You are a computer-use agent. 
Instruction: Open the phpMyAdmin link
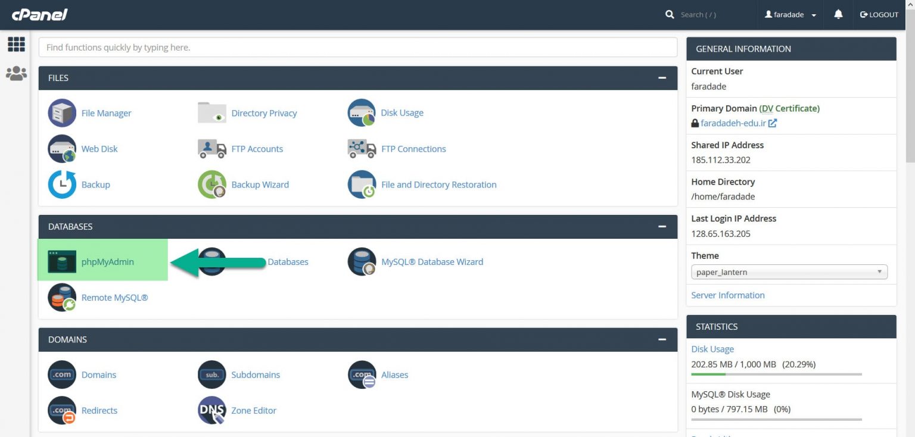coord(108,262)
